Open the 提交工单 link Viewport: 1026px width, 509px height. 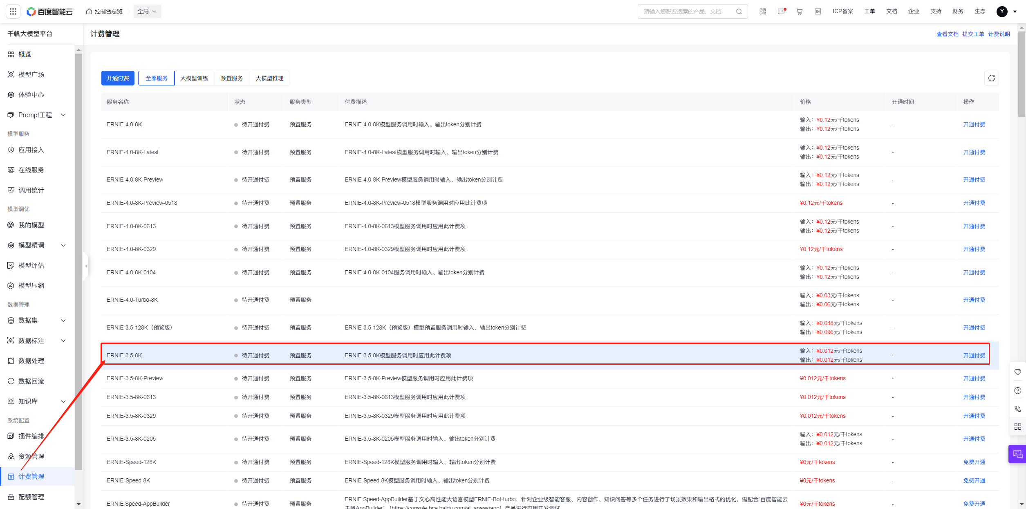pos(973,34)
